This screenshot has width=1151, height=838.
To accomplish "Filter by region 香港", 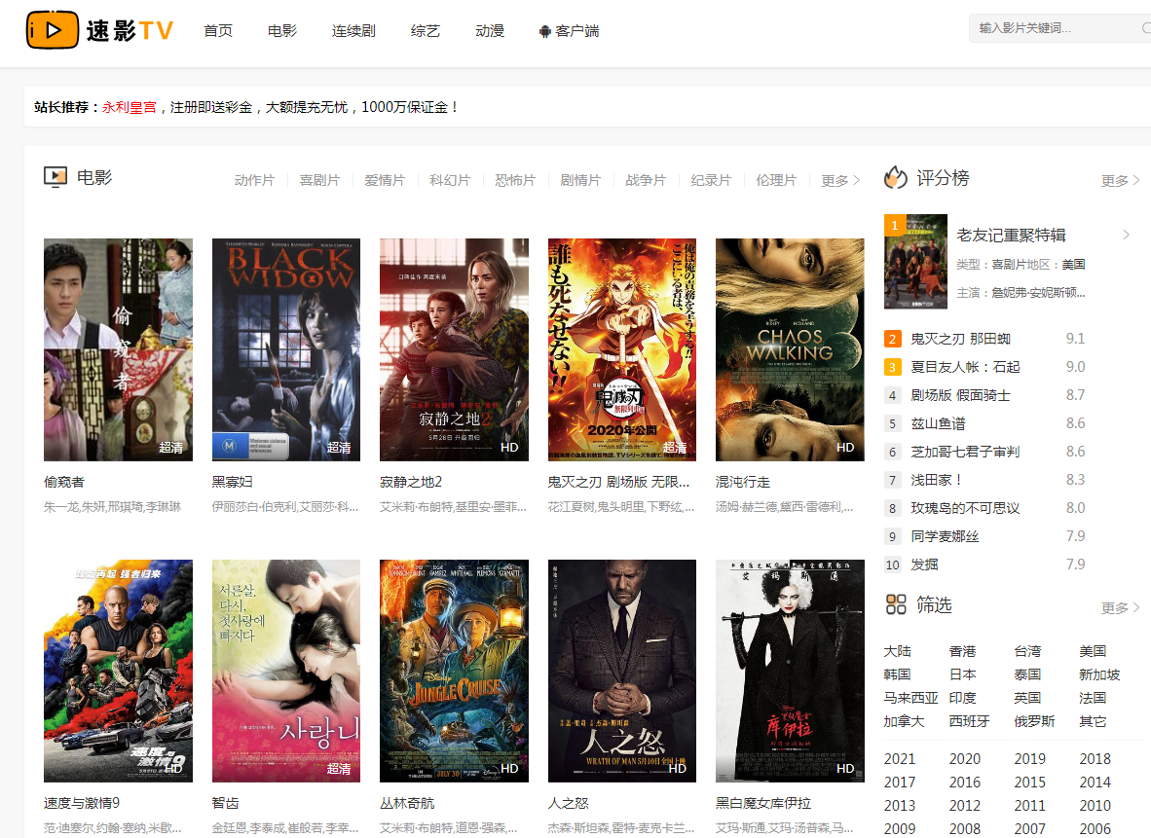I will 962,651.
